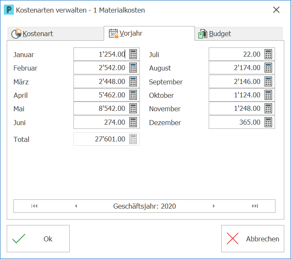Select the Vorjahr tab
291x259 pixels.
(149, 34)
